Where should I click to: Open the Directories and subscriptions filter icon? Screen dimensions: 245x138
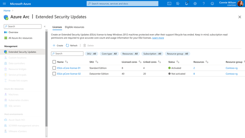(178, 3)
